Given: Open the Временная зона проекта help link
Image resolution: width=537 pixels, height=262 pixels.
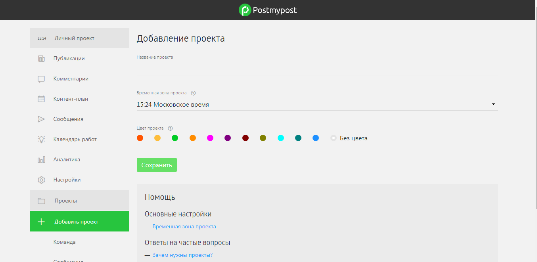Looking at the screenshot, I should (x=184, y=226).
